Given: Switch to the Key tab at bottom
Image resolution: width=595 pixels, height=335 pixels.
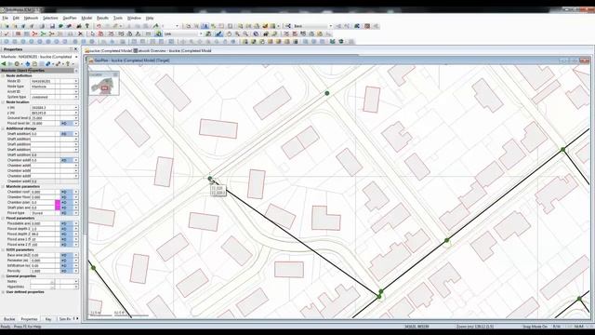Looking at the screenshot, I should pos(48,319).
